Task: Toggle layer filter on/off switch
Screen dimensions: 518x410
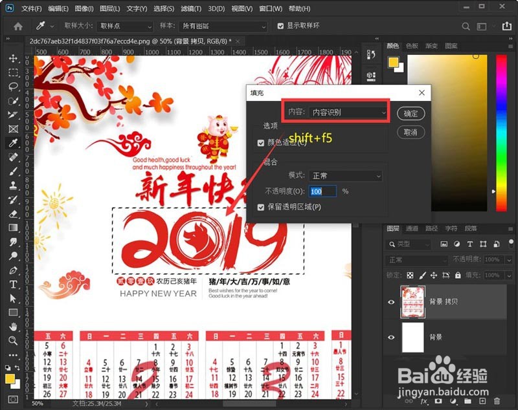Action: click(x=511, y=244)
